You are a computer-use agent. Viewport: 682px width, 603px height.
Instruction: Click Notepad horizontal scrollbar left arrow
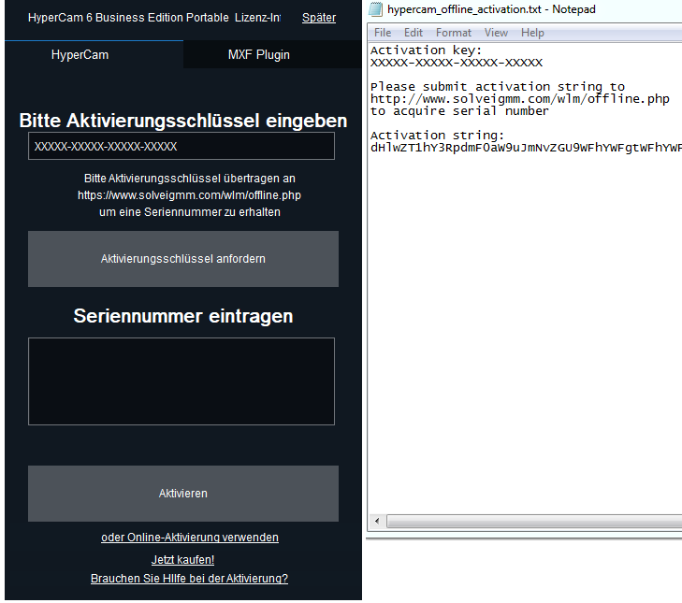coord(377,521)
